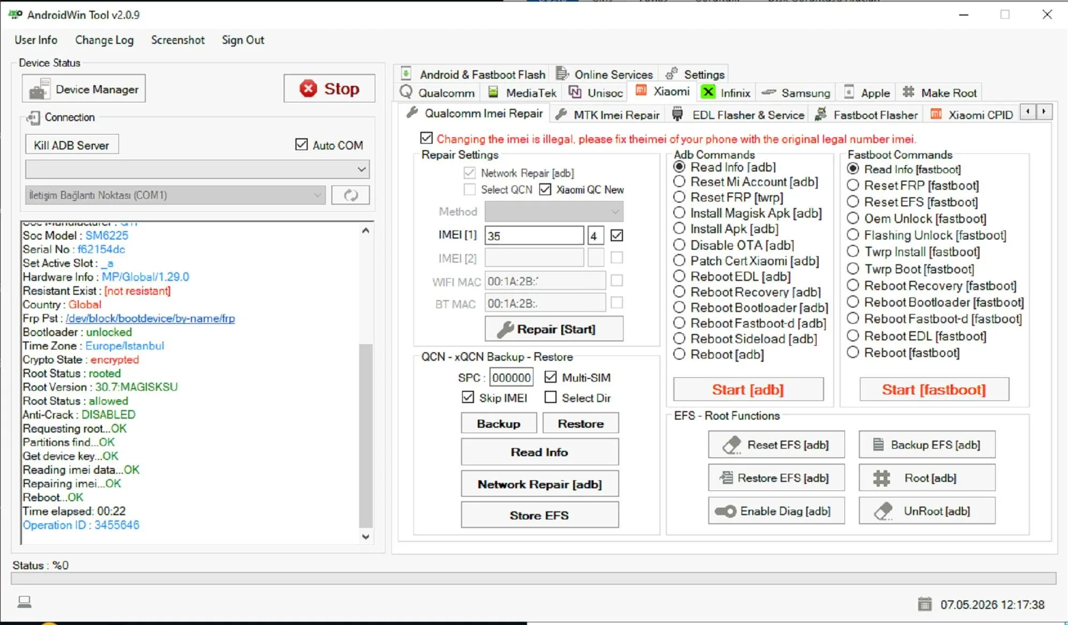Image resolution: width=1068 pixels, height=625 pixels.
Task: Open the Change Log menu
Action: (x=104, y=40)
